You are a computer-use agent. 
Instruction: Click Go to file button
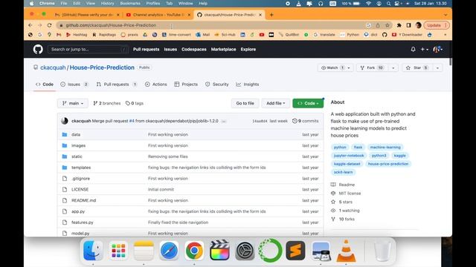click(x=245, y=103)
